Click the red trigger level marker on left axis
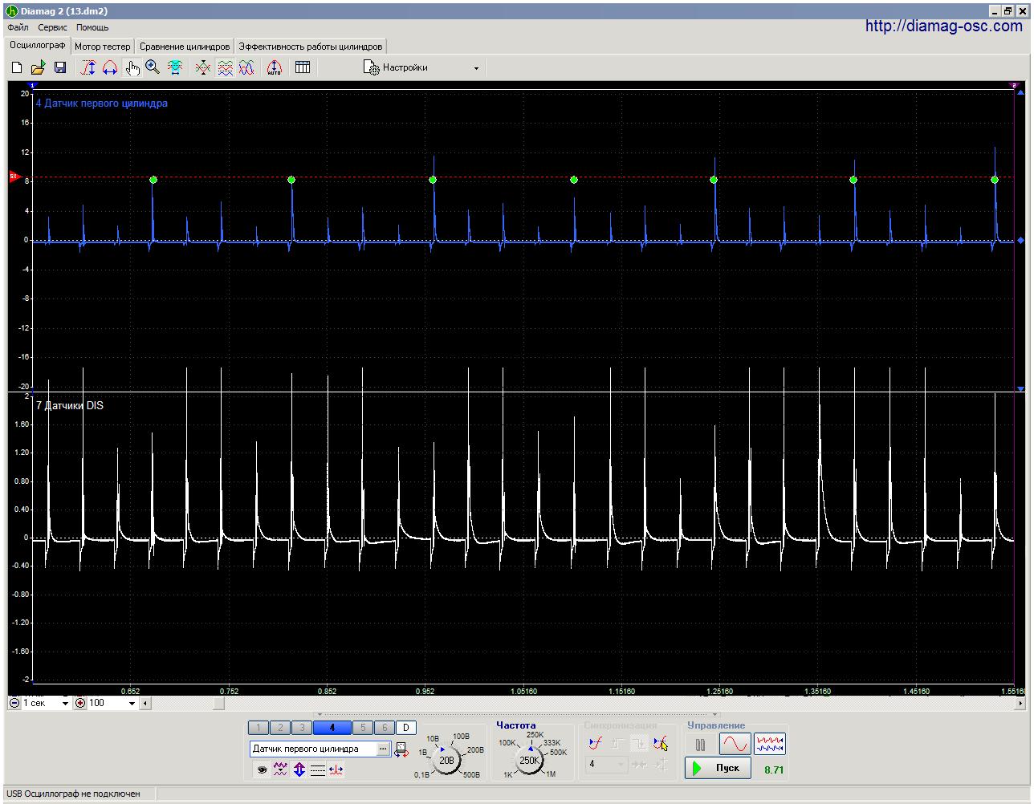The height and width of the screenshot is (804, 1034). point(14,177)
